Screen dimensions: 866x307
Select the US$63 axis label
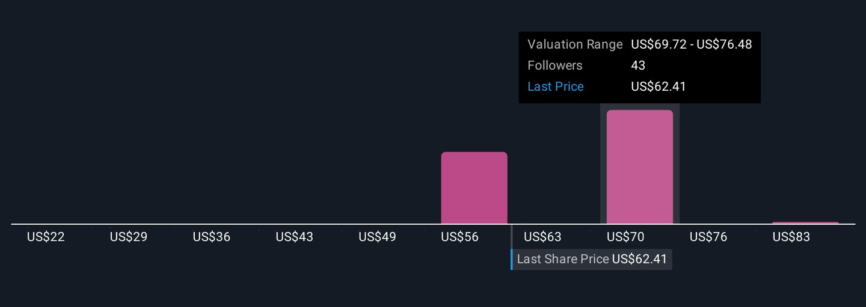coord(542,237)
